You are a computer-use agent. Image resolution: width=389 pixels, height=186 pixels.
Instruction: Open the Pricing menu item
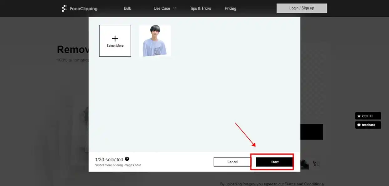click(230, 8)
